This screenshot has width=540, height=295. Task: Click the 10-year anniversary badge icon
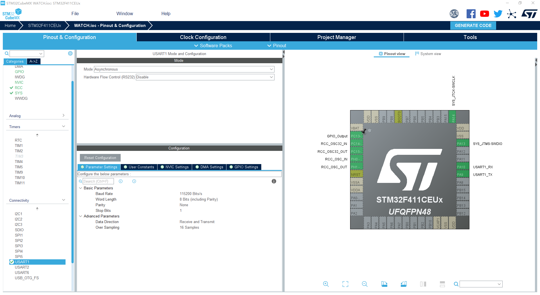(x=454, y=14)
